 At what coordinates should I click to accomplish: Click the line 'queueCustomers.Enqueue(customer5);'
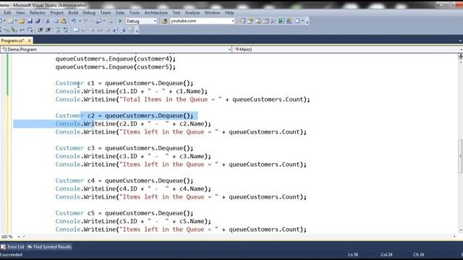[x=116, y=67]
